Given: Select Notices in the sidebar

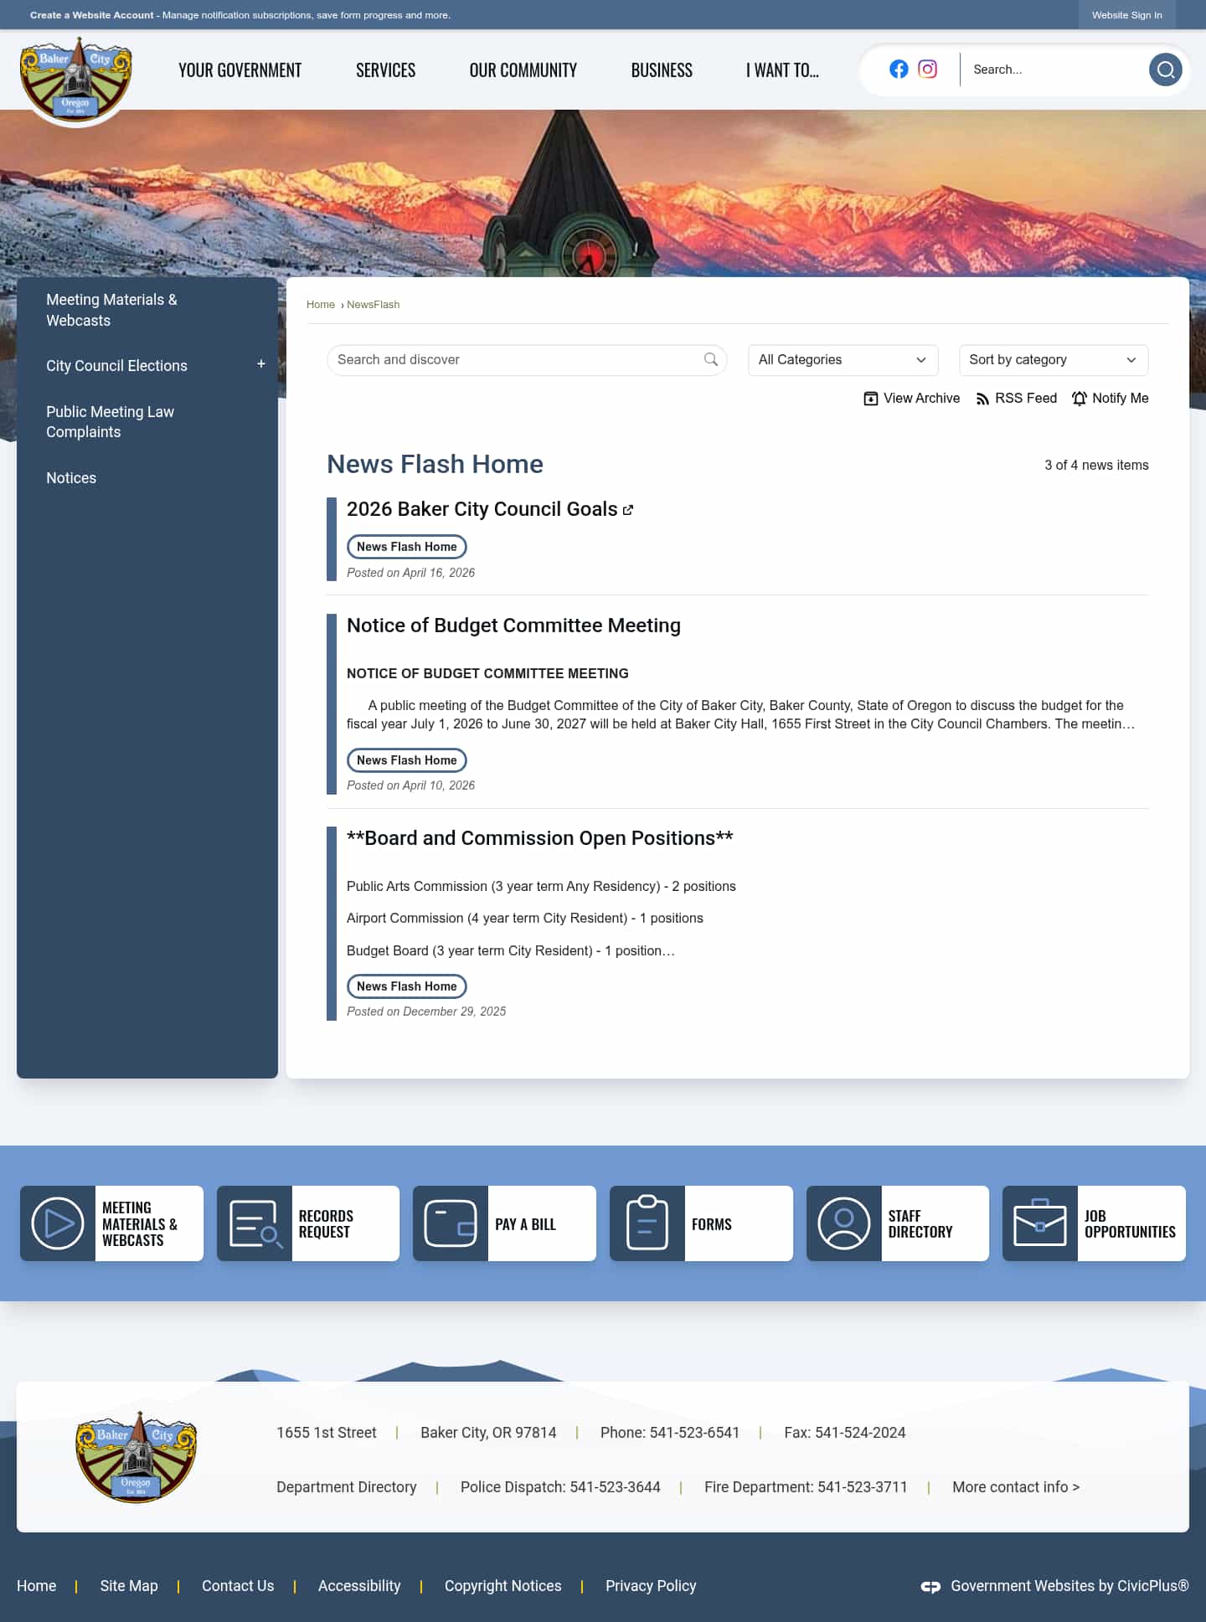Looking at the screenshot, I should click(71, 478).
